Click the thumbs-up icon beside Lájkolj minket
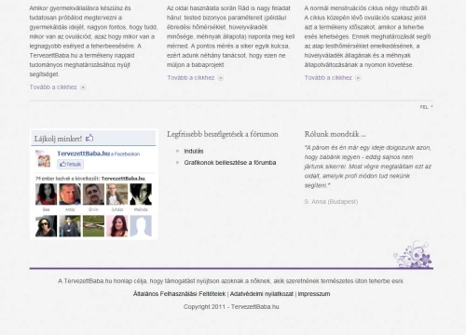The height and width of the screenshot is (335, 466). pos(89,138)
